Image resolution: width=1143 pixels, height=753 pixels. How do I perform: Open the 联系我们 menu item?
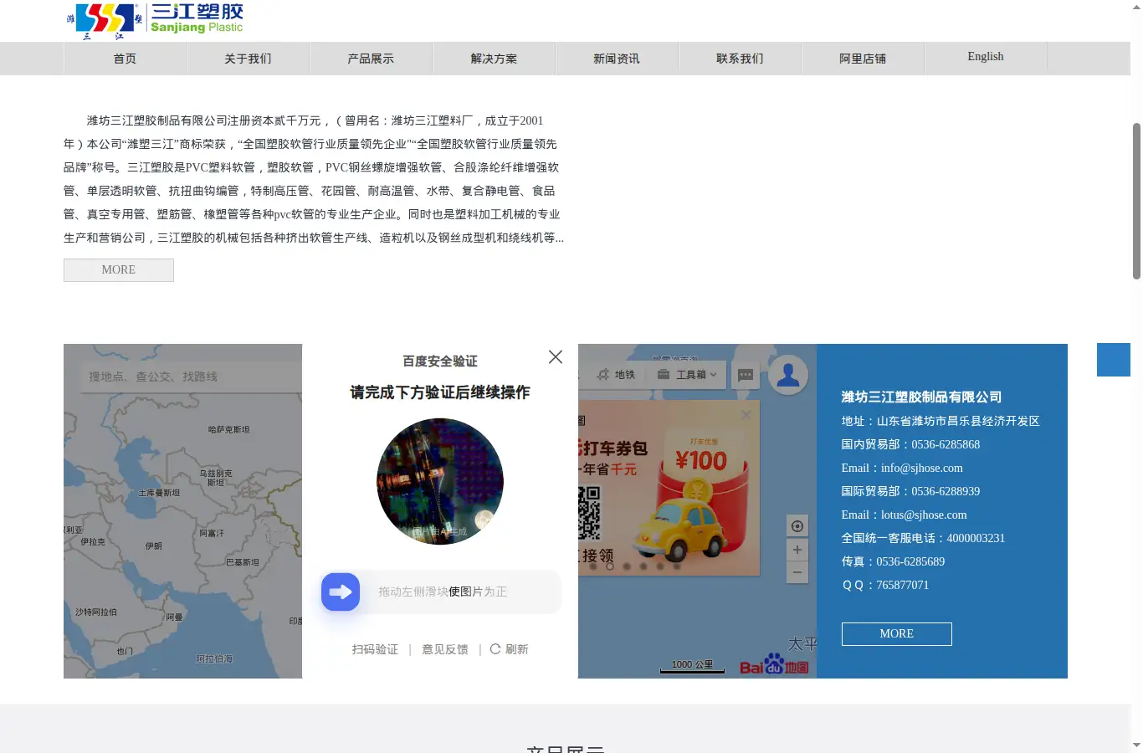740,59
